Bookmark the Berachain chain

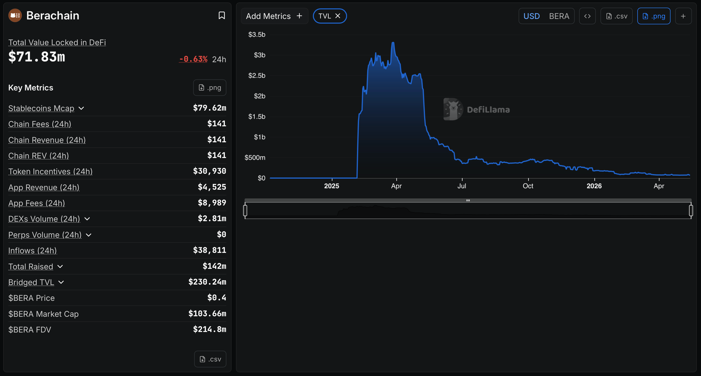[222, 15]
